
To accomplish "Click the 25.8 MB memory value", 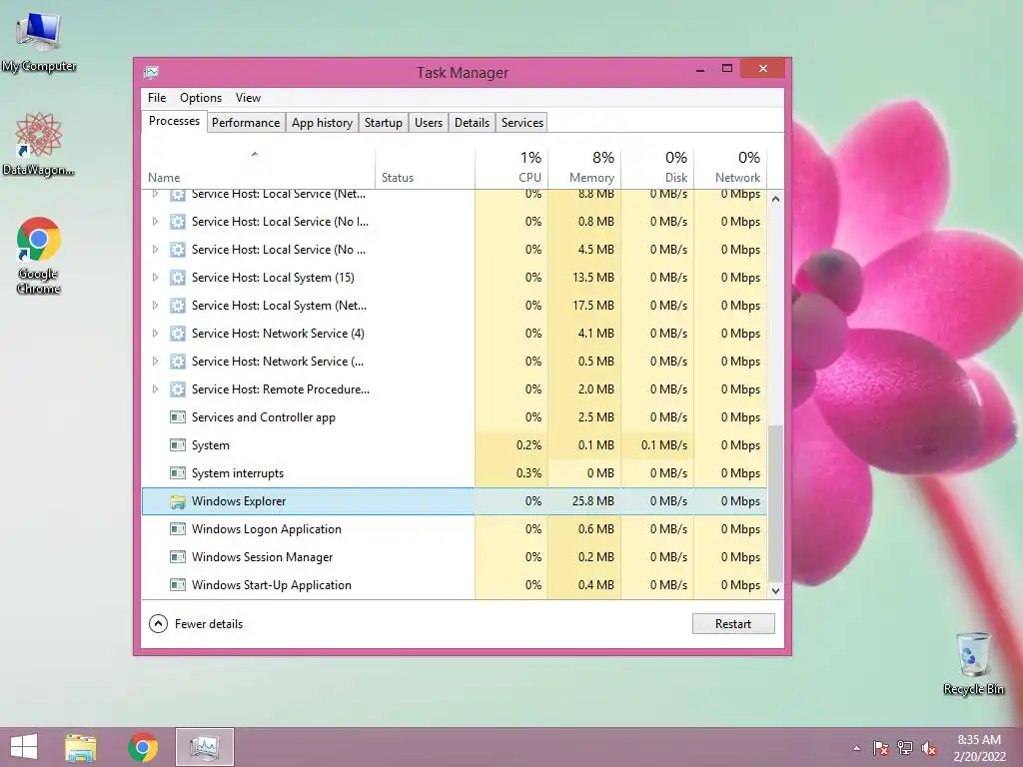I will [593, 501].
